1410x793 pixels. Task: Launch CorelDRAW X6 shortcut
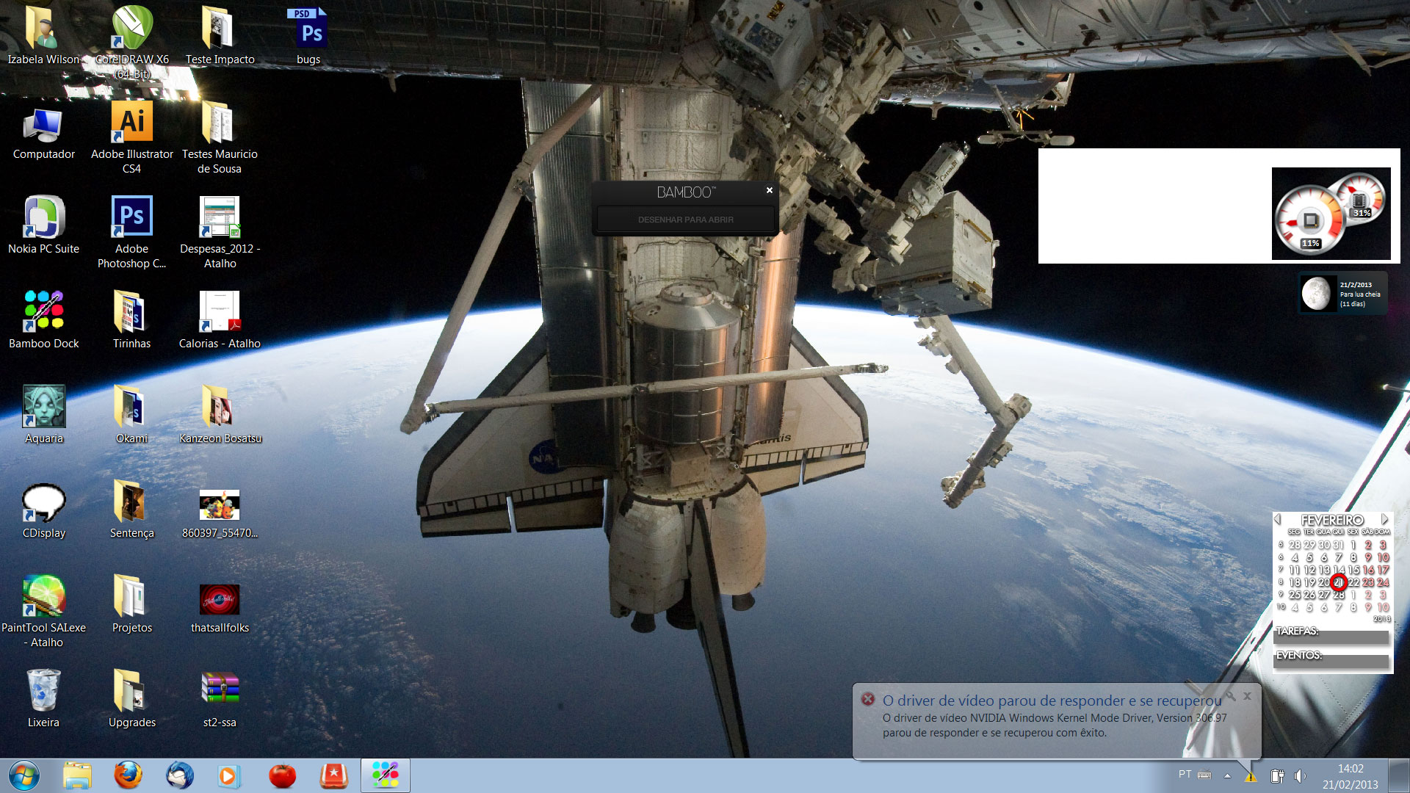132,41
